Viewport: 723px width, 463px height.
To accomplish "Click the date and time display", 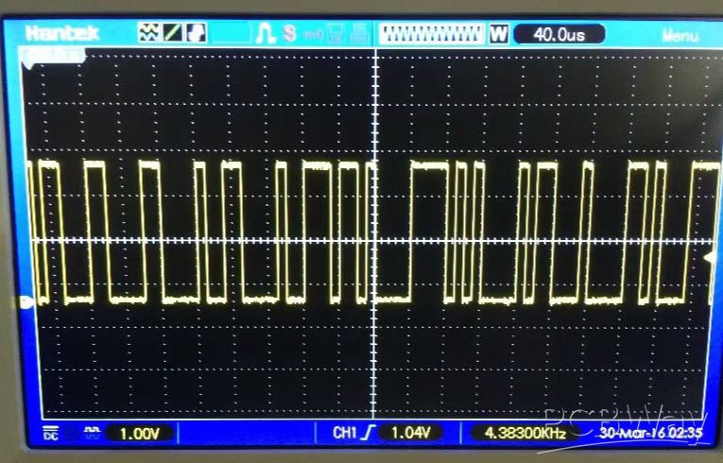I will (652, 434).
